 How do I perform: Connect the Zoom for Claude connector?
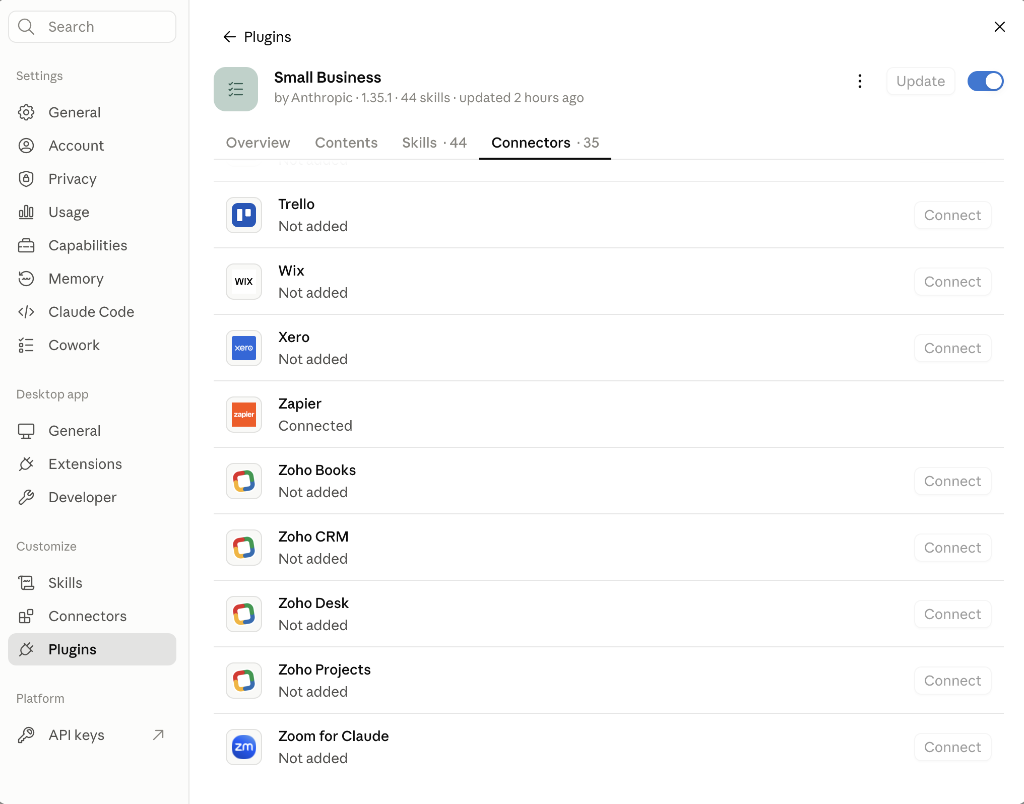952,747
